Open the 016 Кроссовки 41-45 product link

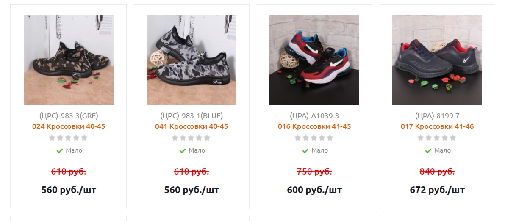(314, 127)
